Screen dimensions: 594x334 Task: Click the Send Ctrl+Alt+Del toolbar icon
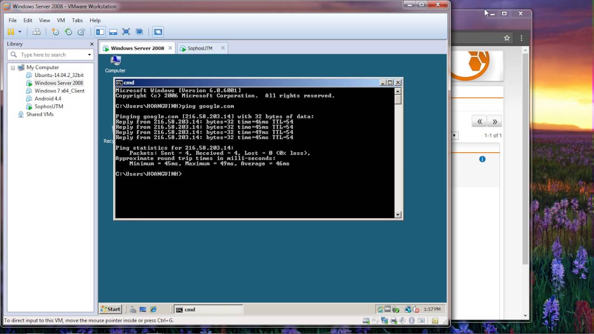point(37,32)
